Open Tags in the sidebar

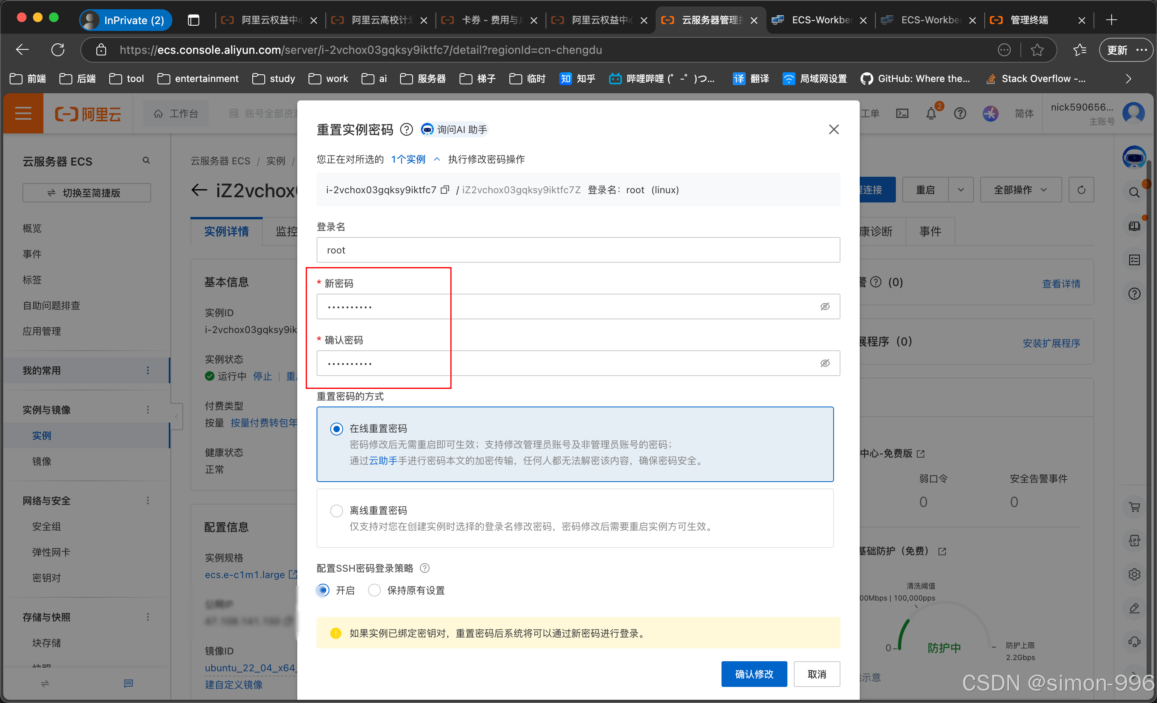point(32,280)
